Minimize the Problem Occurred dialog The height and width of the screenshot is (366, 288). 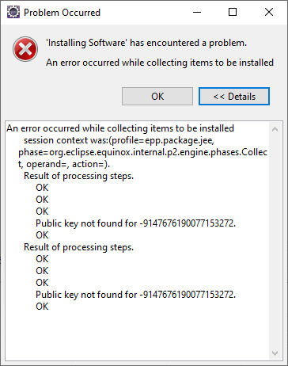pos(197,12)
